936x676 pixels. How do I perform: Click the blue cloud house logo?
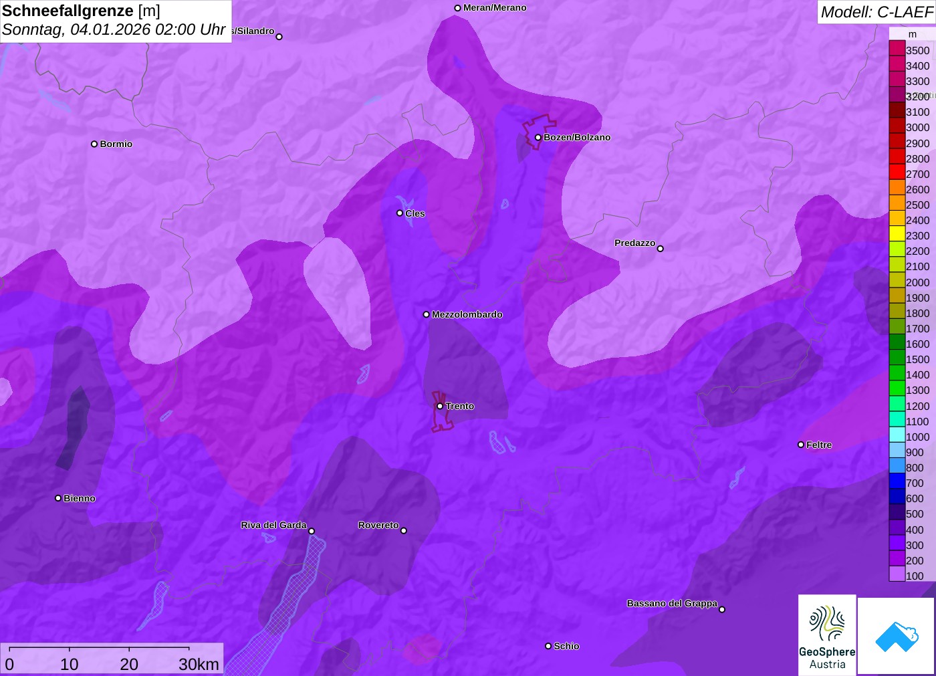tap(897, 636)
